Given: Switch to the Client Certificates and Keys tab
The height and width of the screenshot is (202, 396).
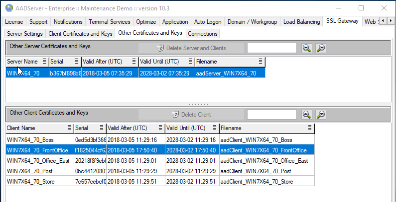Looking at the screenshot, I should 80,34.
